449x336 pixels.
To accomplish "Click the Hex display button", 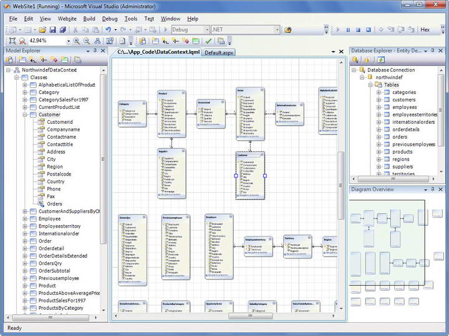I will tap(425, 29).
